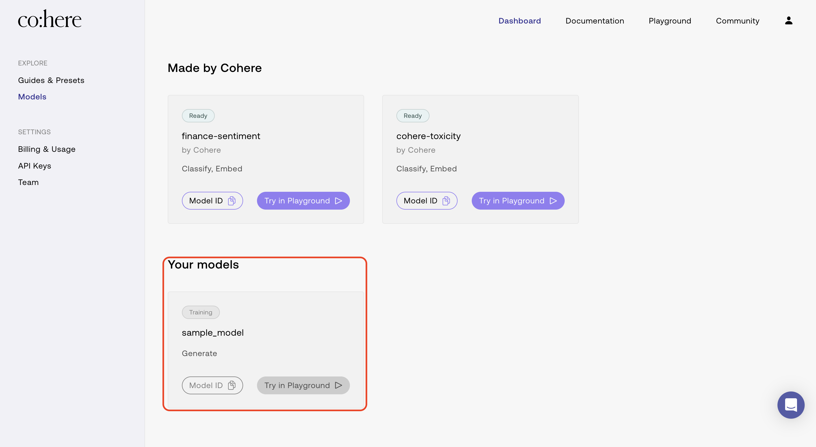The width and height of the screenshot is (816, 447).
Task: Select Models in the sidebar
Action: [32, 97]
